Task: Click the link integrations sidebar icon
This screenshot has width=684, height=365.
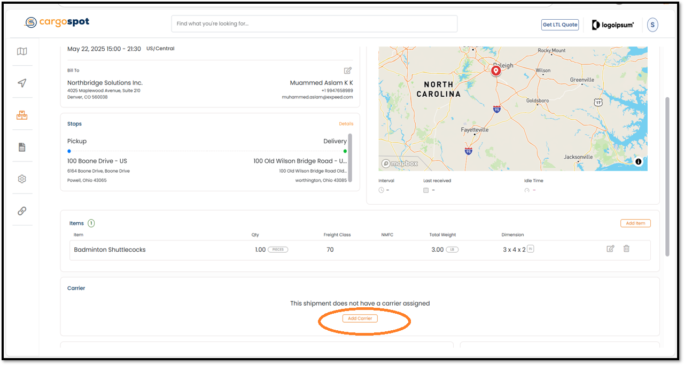Action: coord(22,211)
